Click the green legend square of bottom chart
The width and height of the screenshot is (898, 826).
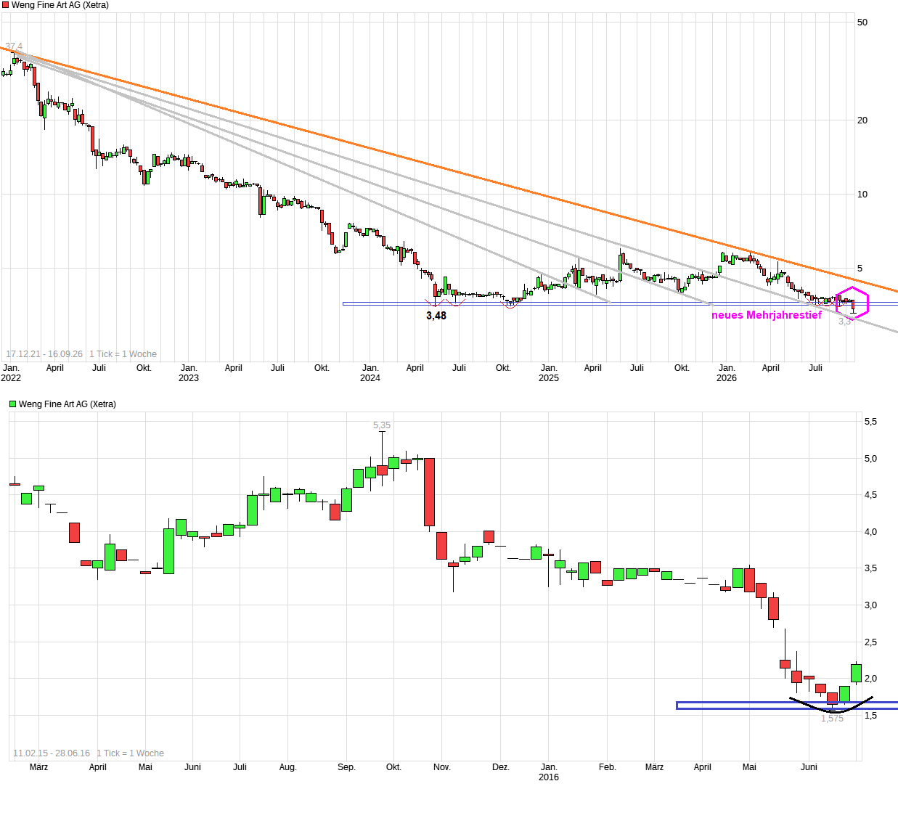[12, 404]
